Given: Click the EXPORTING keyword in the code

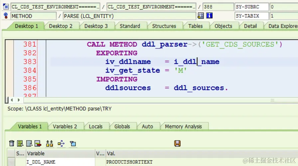Looking at the screenshot, I should pos(117,53).
